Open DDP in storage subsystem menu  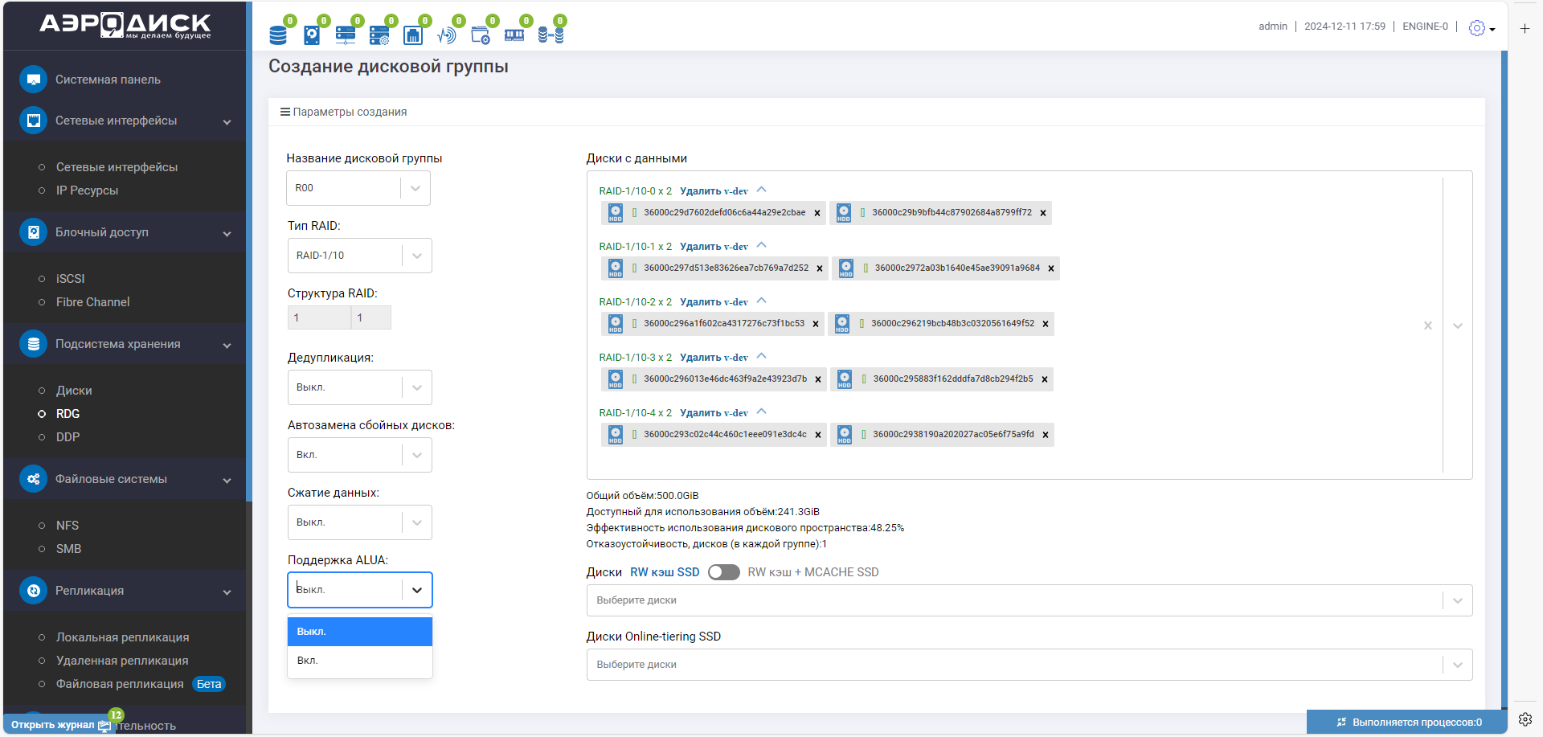click(68, 437)
